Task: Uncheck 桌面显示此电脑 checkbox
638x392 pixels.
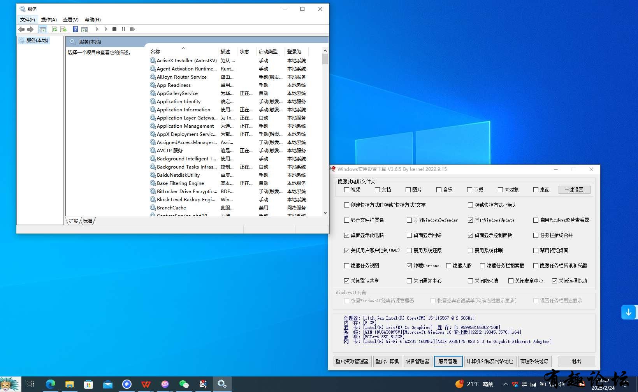Action: (x=346, y=235)
